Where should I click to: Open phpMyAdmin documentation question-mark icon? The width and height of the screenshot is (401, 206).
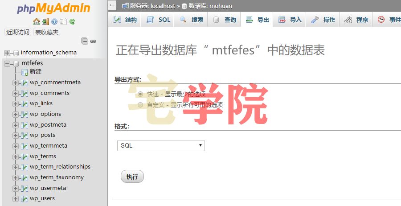[x=54, y=21]
